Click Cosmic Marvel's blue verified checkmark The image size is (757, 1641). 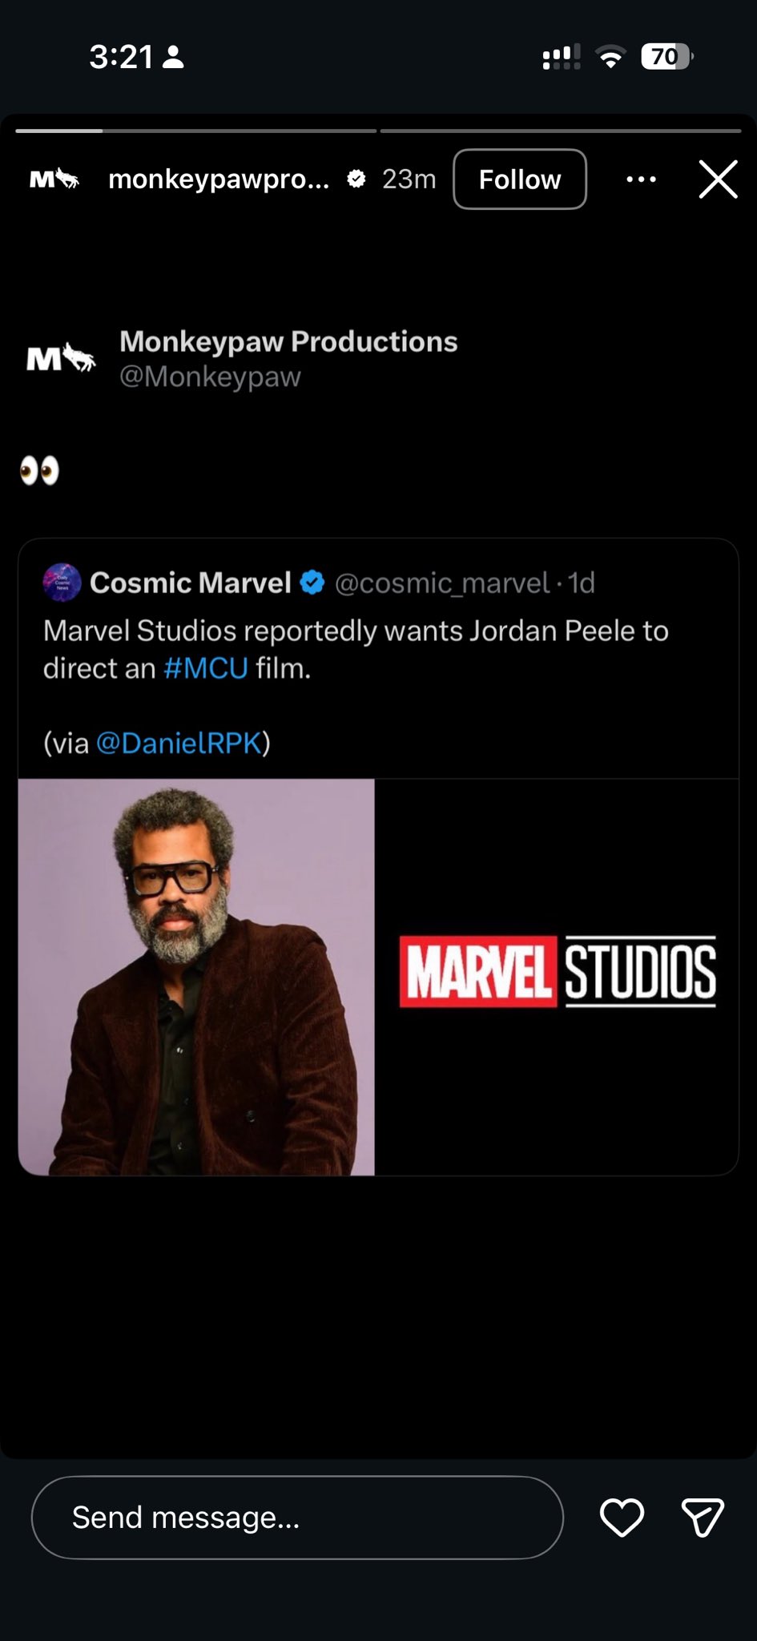[x=312, y=583]
